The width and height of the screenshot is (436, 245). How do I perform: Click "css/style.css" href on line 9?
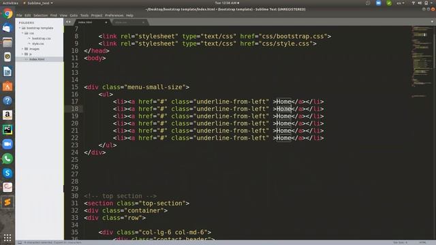[x=286, y=44]
